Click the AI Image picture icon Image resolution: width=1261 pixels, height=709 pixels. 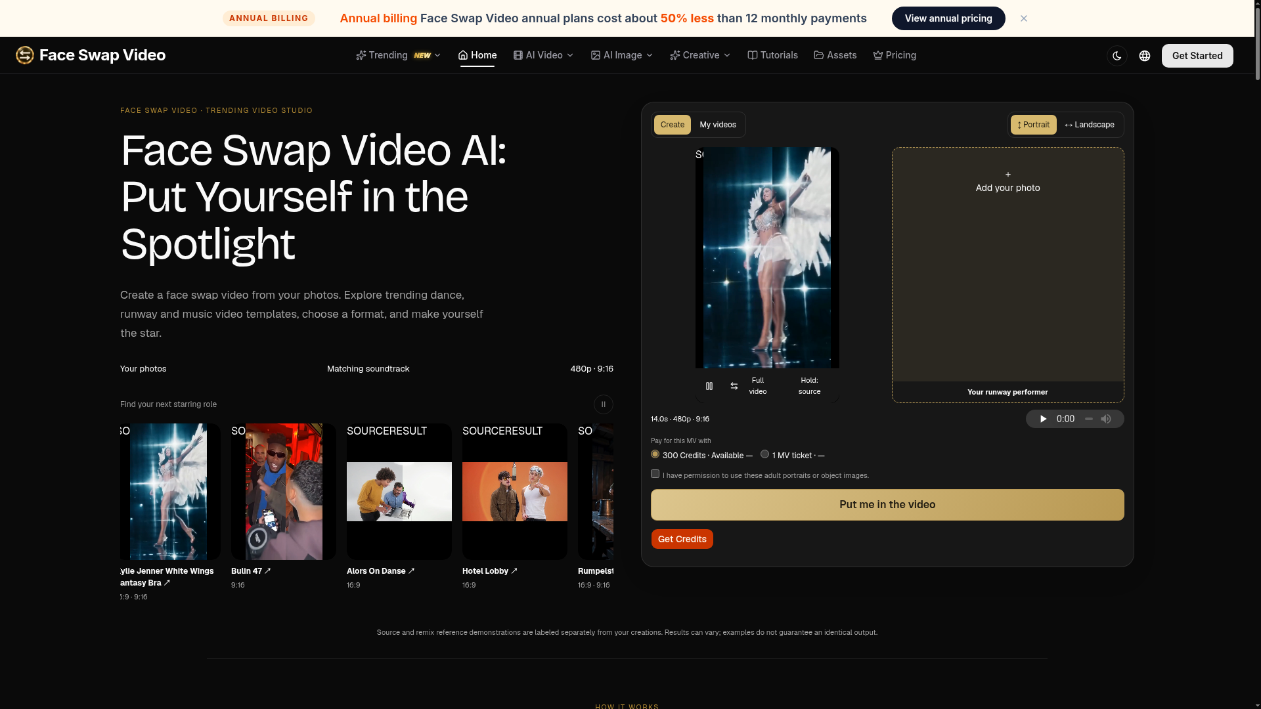pos(596,55)
